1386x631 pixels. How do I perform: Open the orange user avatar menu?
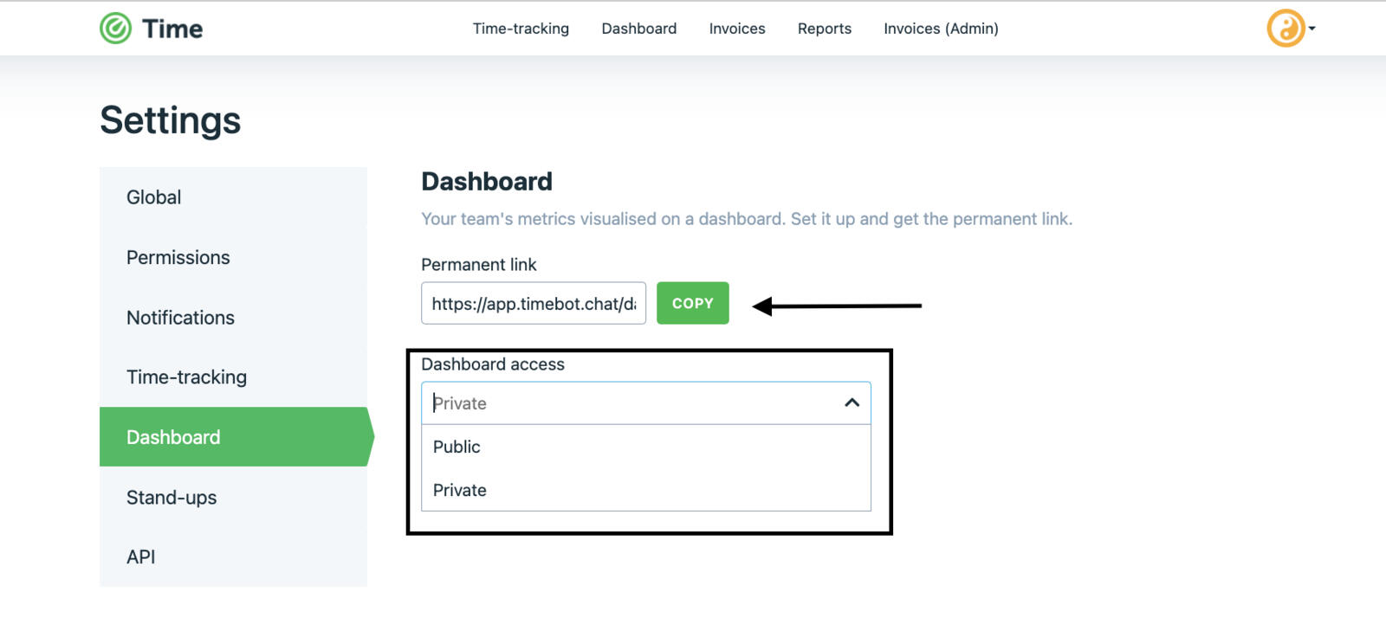click(x=1286, y=28)
